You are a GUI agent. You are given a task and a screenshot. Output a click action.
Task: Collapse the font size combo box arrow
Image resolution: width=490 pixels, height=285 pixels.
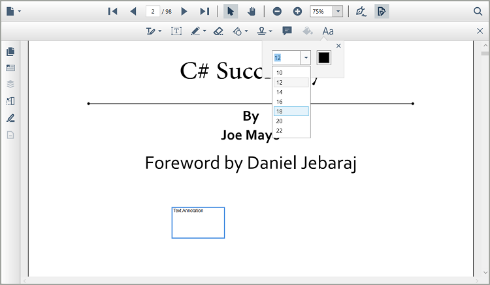[x=305, y=57]
